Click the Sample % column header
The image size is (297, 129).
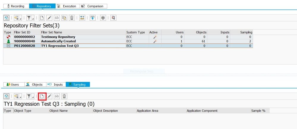point(260,111)
